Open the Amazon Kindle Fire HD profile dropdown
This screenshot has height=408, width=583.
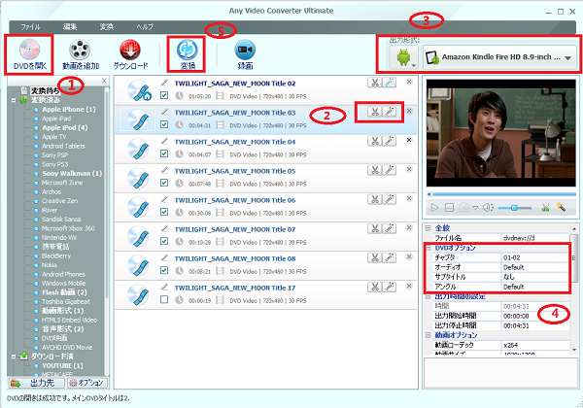(499, 57)
